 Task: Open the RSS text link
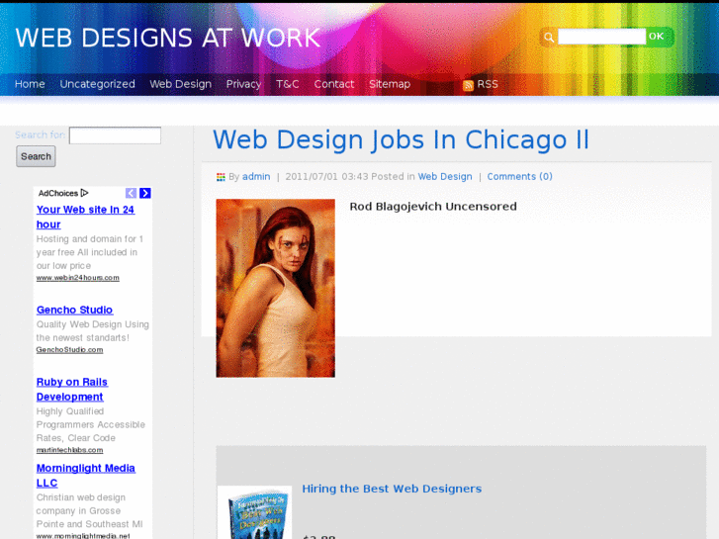click(x=488, y=84)
